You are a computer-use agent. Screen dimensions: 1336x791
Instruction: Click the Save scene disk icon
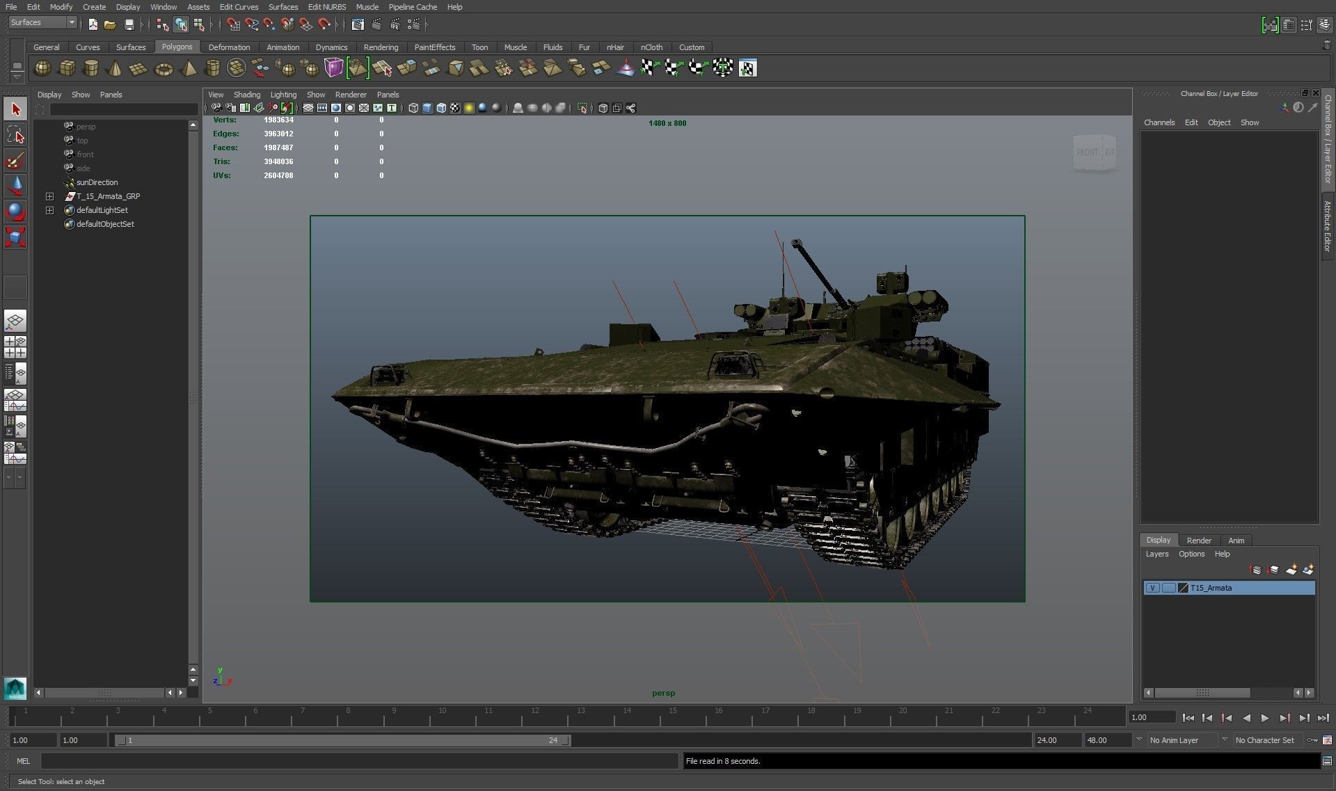tap(129, 24)
